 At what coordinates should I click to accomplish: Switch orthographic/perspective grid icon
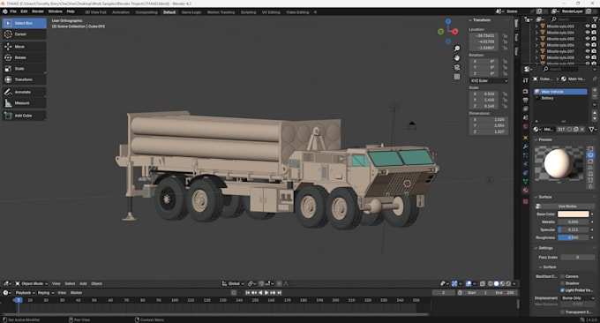(x=457, y=77)
